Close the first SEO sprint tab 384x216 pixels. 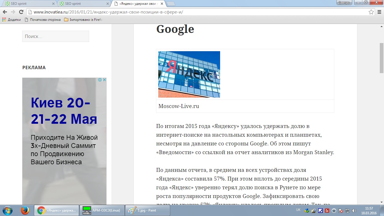point(53,4)
